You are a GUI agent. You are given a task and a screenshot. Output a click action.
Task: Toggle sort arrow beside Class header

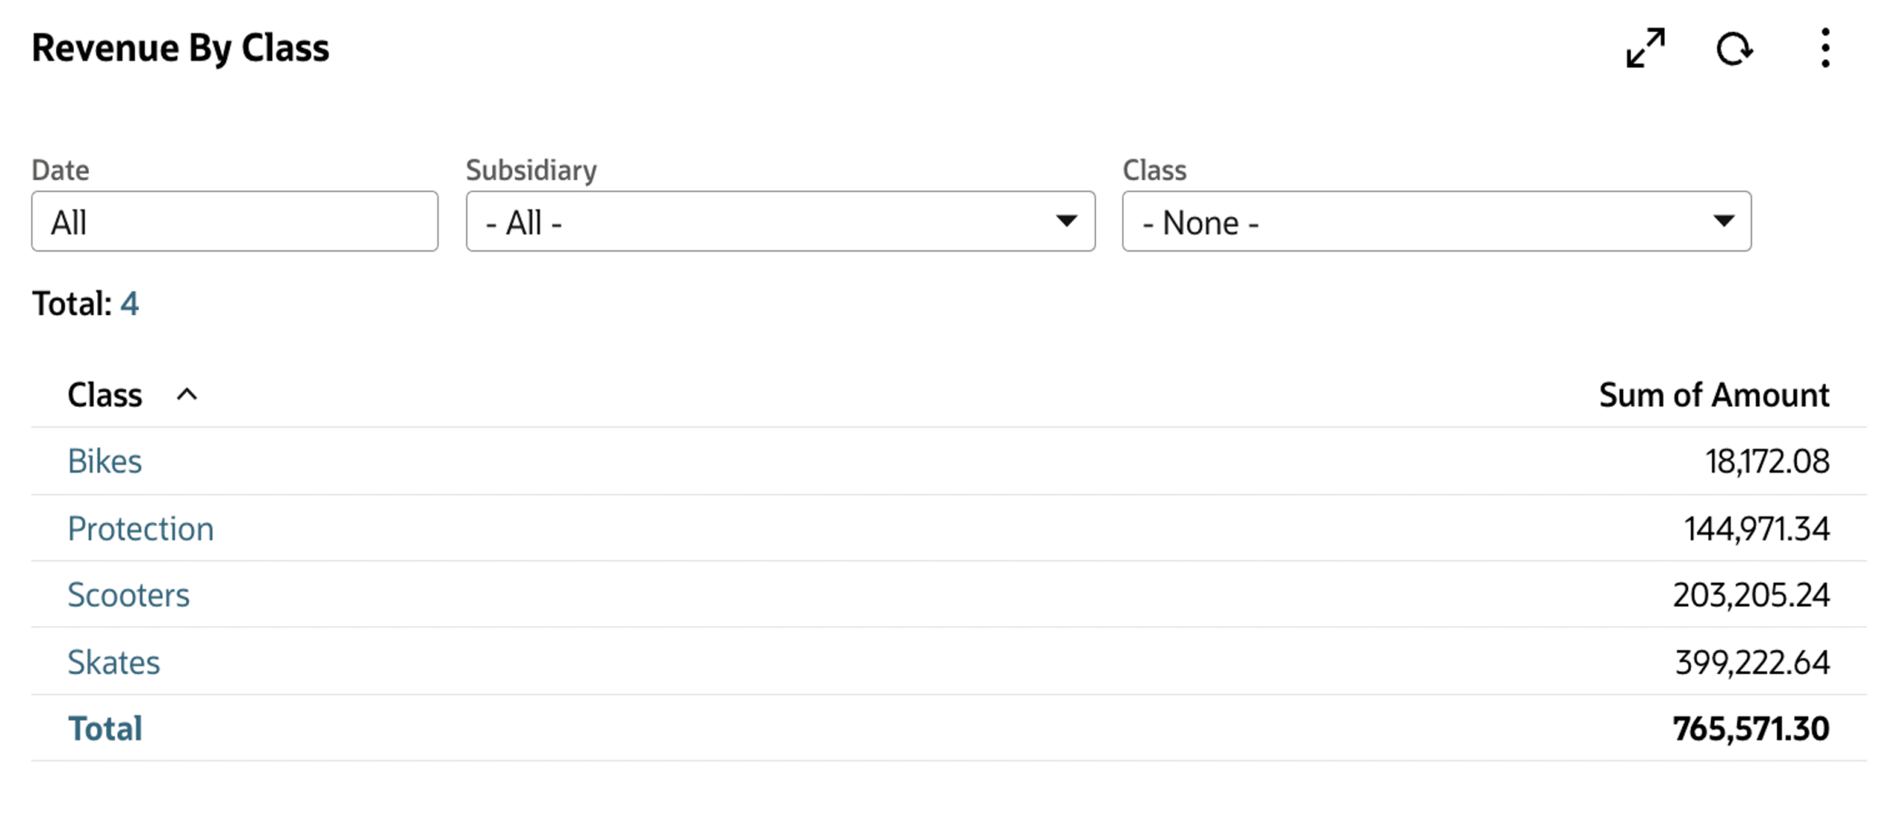pos(187,395)
